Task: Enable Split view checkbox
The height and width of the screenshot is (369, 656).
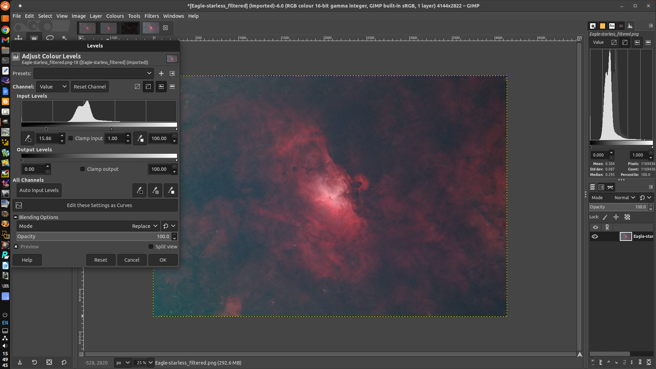Action: pyautogui.click(x=151, y=247)
